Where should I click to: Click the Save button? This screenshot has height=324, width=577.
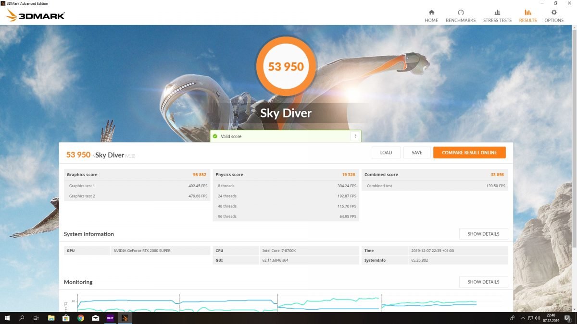coord(417,153)
